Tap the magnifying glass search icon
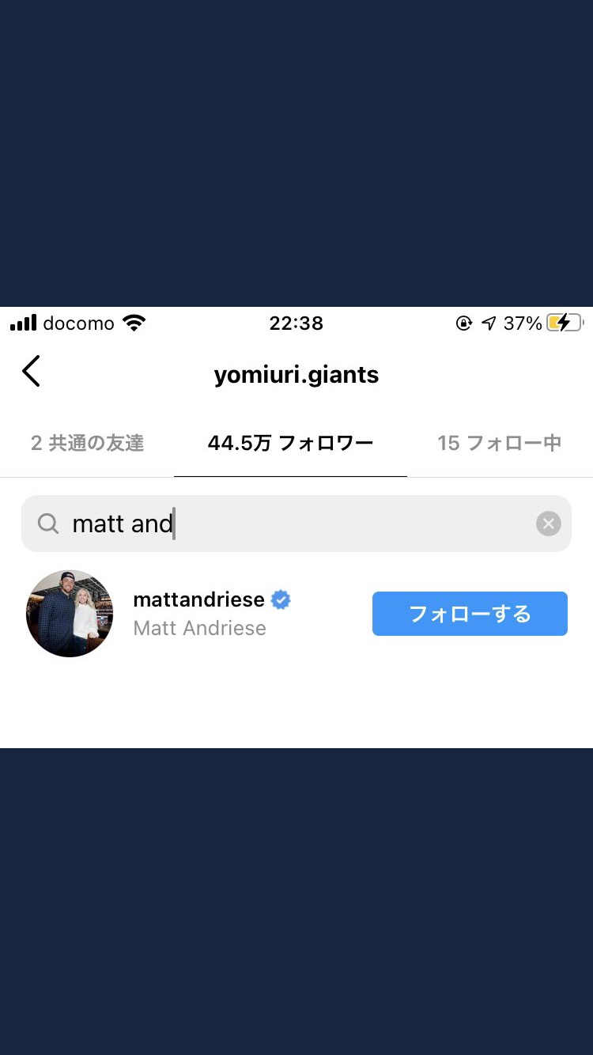This screenshot has width=593, height=1055. click(x=48, y=524)
